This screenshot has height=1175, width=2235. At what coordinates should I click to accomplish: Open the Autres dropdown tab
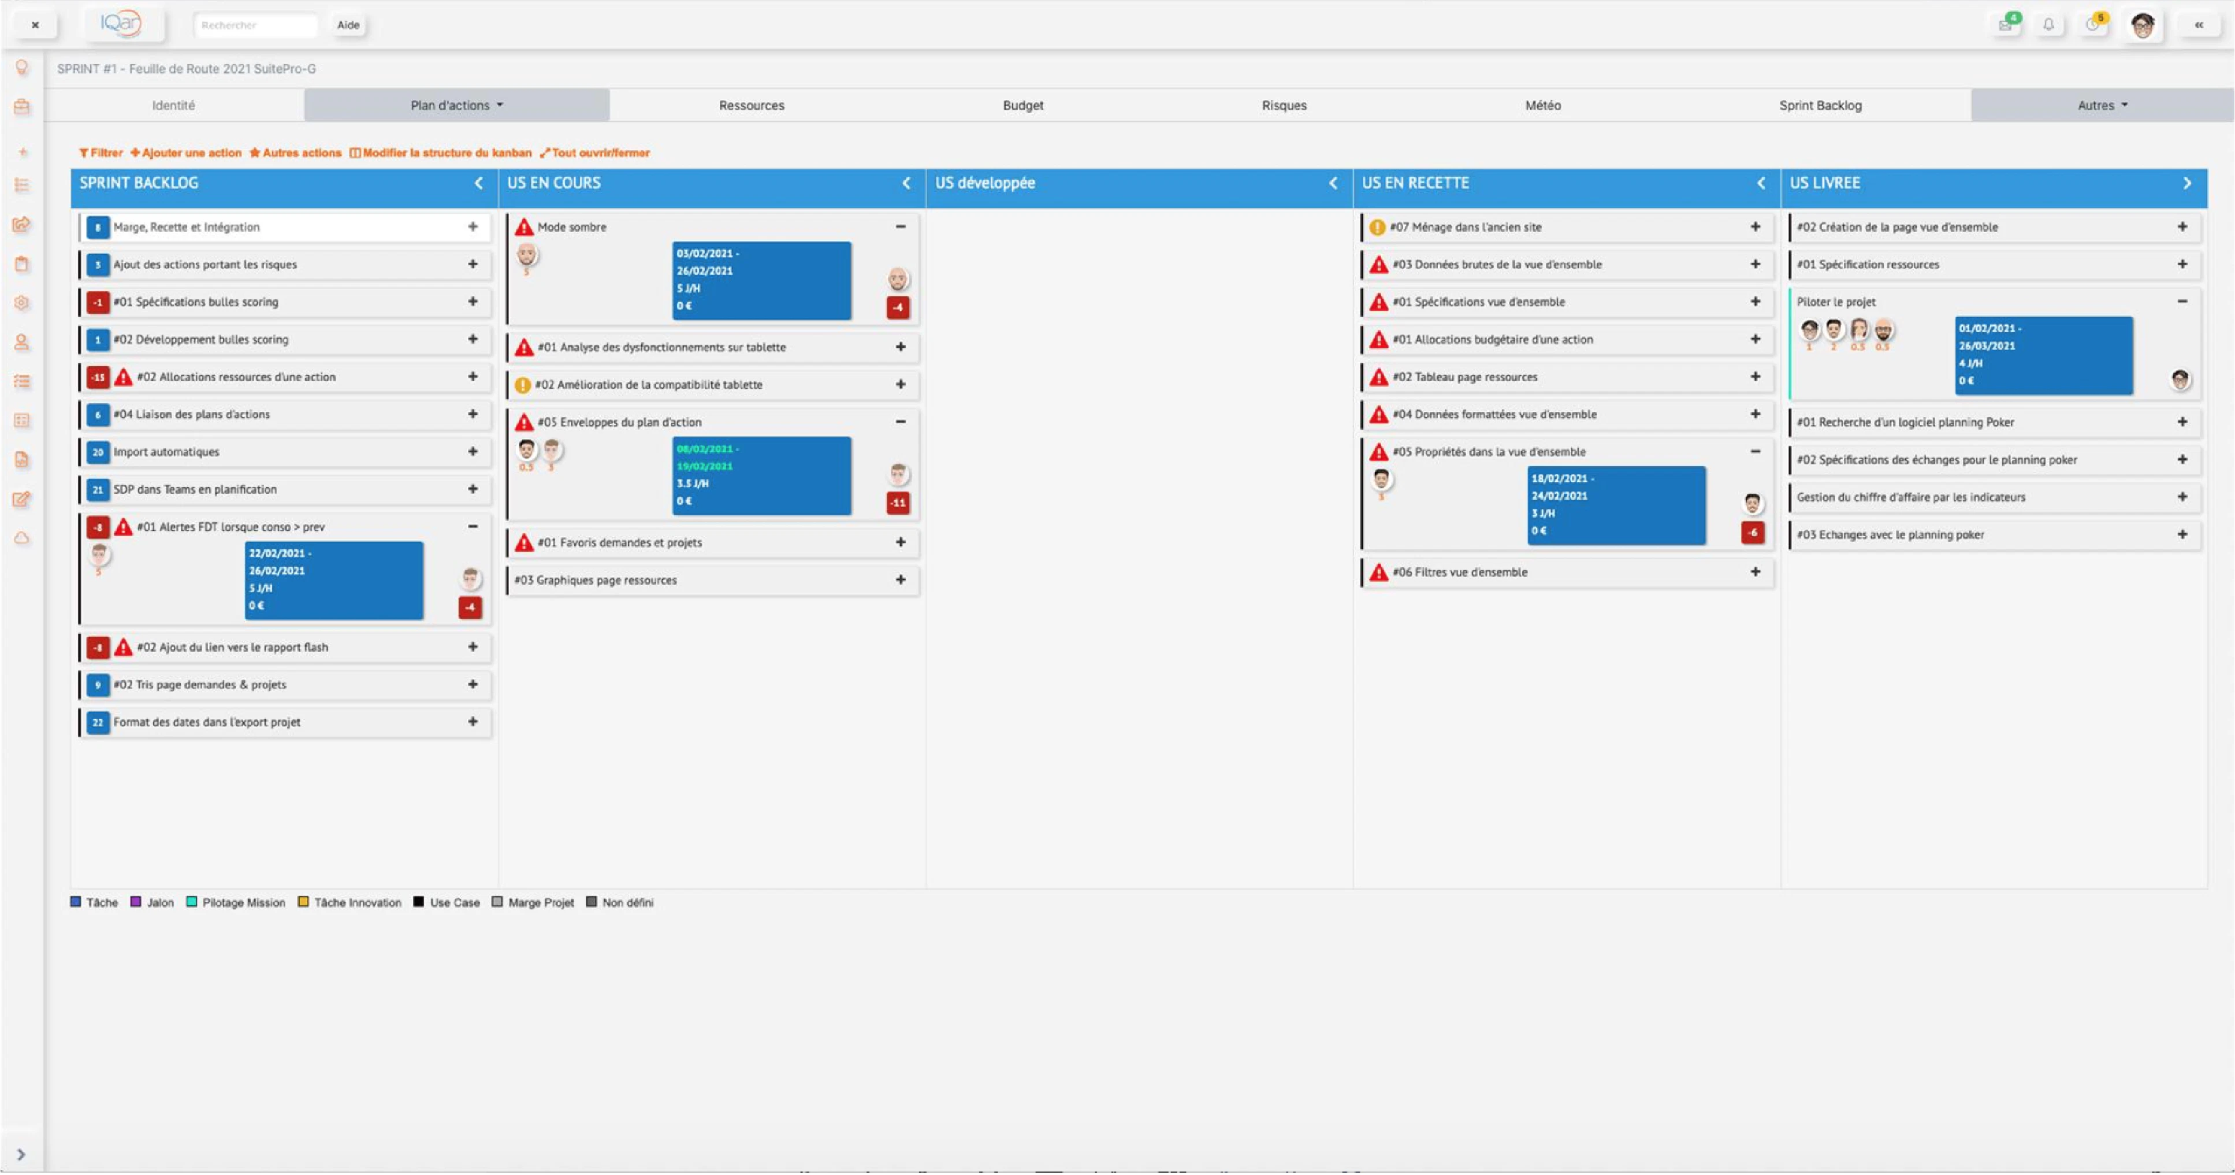pyautogui.click(x=2102, y=105)
